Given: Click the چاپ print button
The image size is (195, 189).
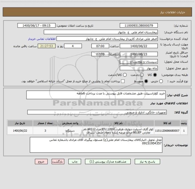Looking at the screenshot, I should (x=74, y=162).
